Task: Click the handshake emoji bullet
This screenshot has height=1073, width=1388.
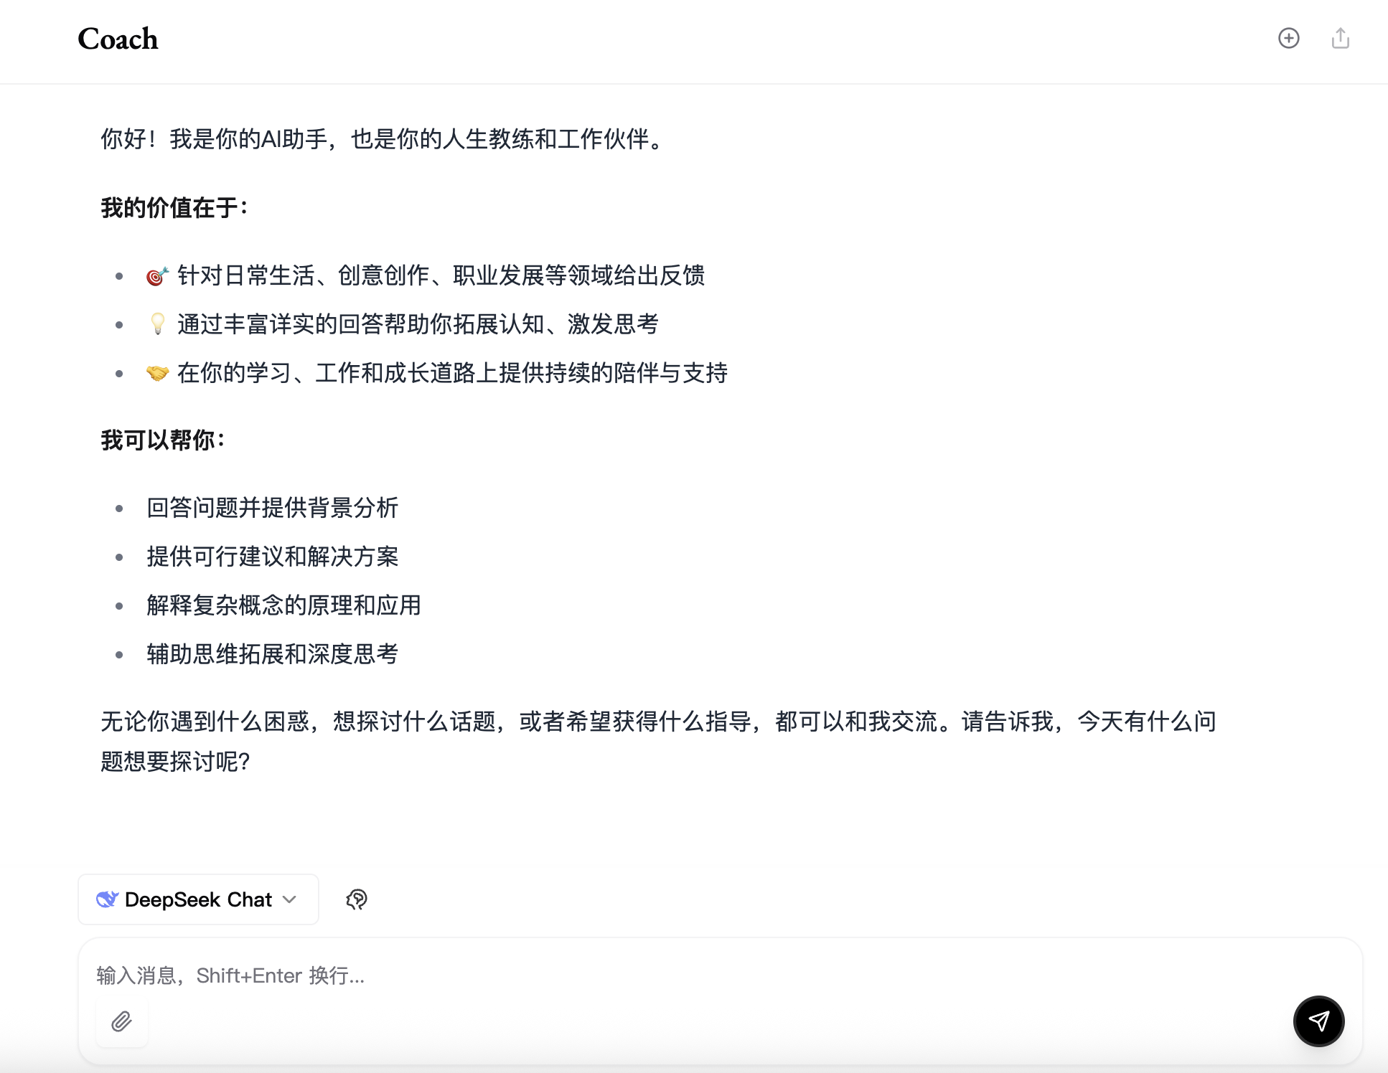Action: pyautogui.click(x=157, y=373)
